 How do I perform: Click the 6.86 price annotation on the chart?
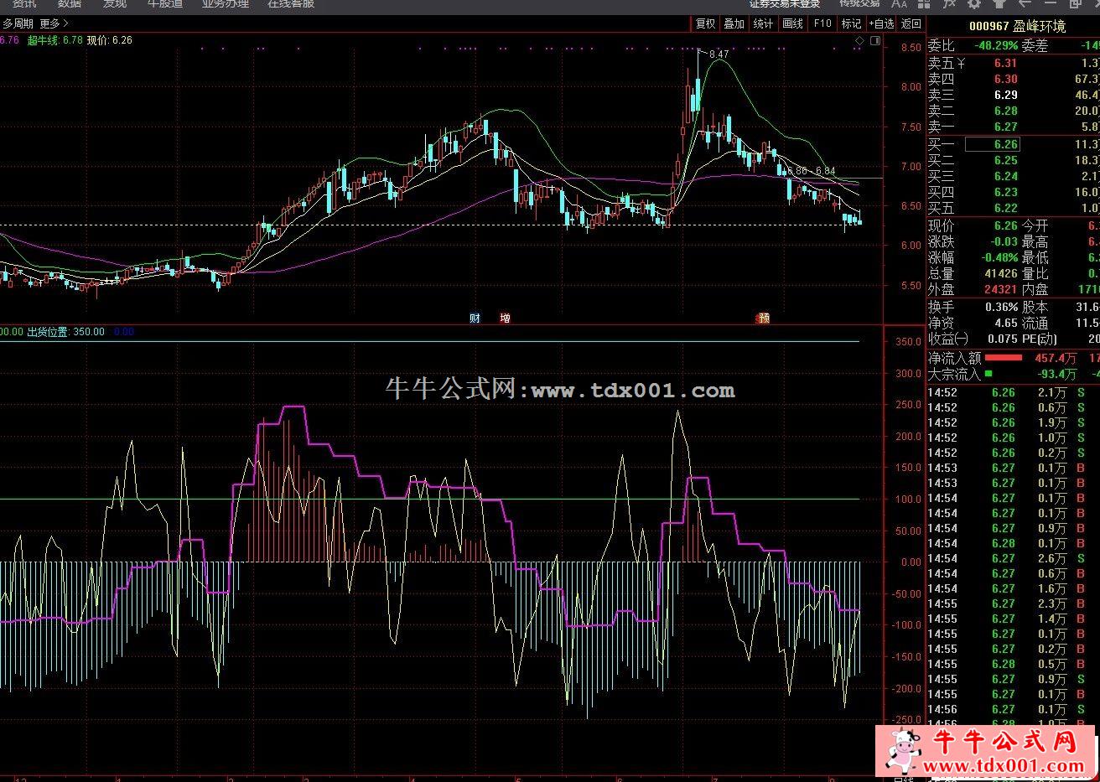(796, 171)
